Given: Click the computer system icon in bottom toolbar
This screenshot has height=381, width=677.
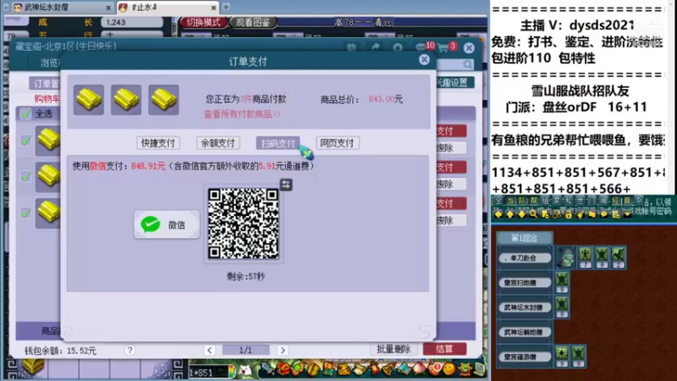Looking at the screenshot, I should [480, 369].
